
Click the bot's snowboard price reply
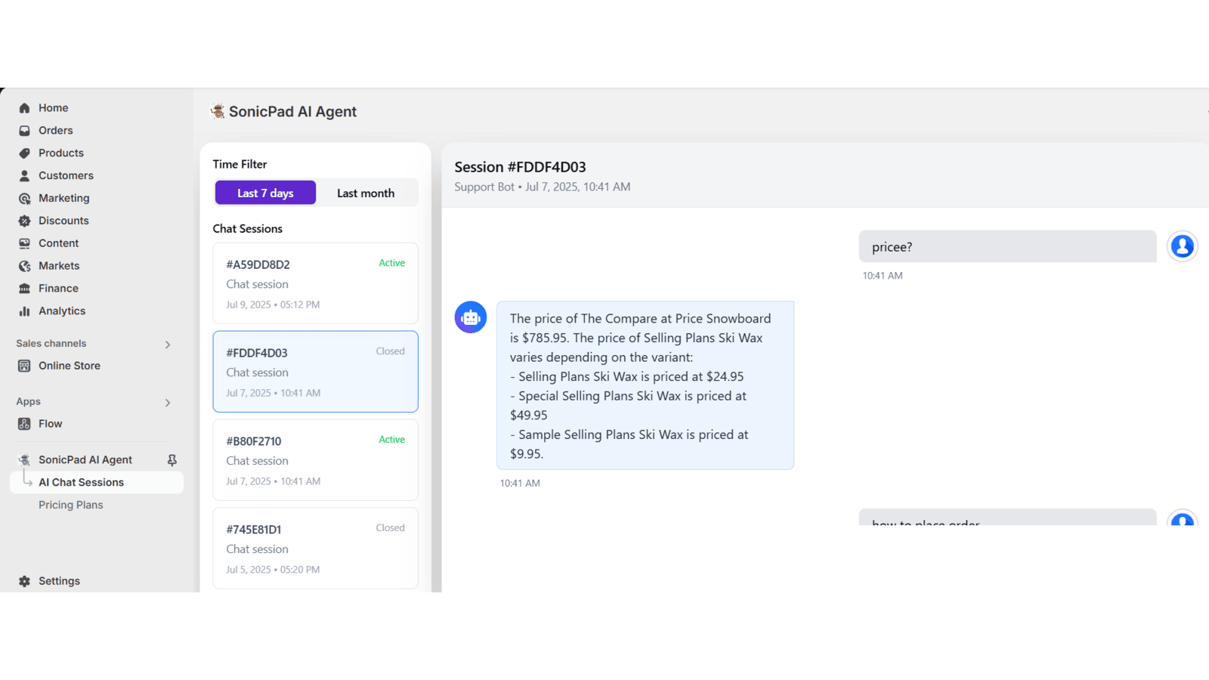coord(645,385)
